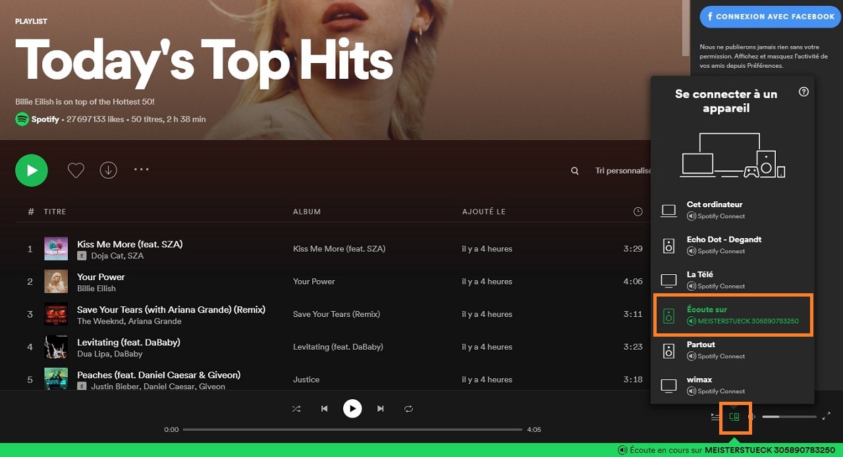Click the song progress bar
The width and height of the screenshot is (843, 457).
pyautogui.click(x=352, y=429)
